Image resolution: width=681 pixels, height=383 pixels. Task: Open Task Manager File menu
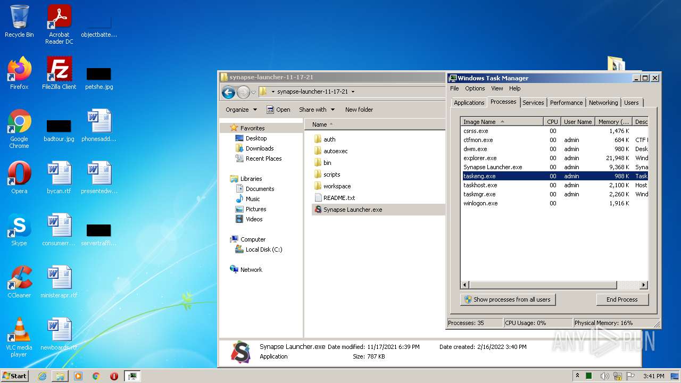(x=454, y=88)
